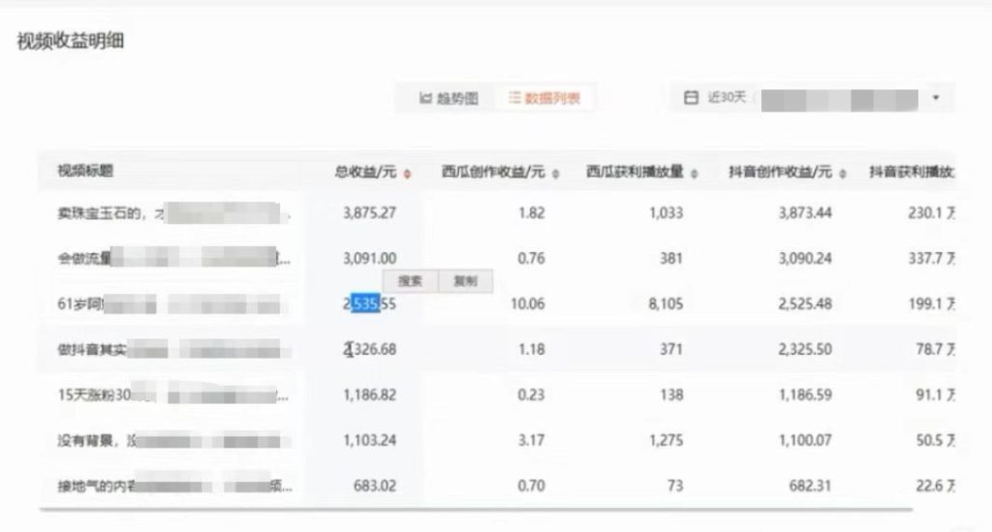Viewport: 992px width, 532px height.
Task: Click the calendar icon beside 近30天
Action: point(691,98)
